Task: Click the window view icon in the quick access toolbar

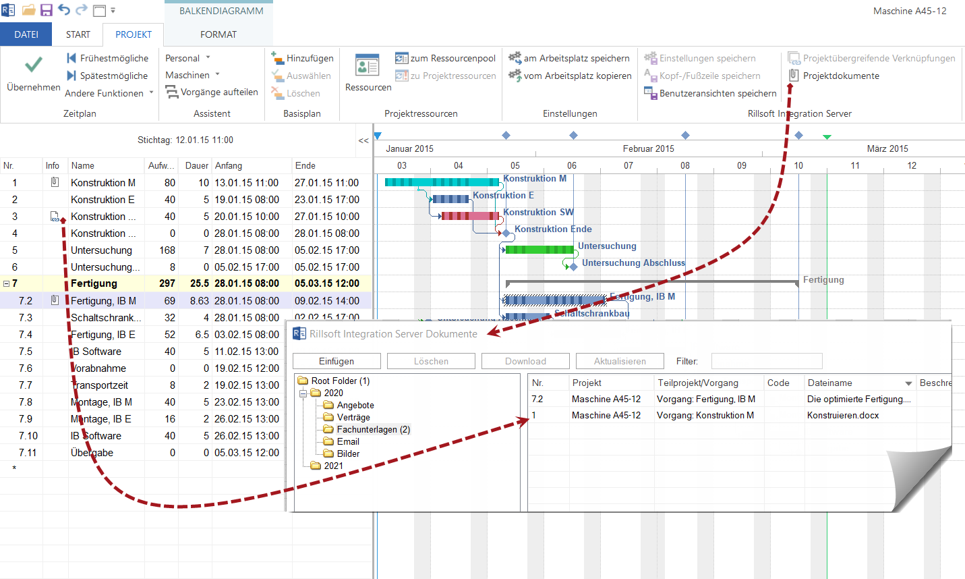Action: [99, 11]
